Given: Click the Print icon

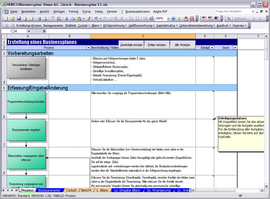Looking at the screenshot, I should (39, 19).
